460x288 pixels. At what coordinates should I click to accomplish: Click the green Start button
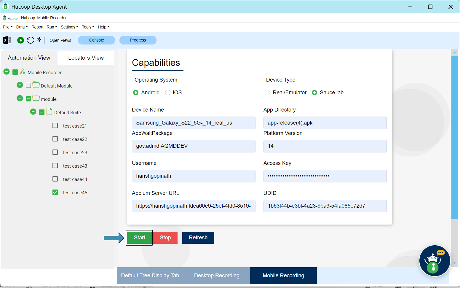tap(139, 238)
